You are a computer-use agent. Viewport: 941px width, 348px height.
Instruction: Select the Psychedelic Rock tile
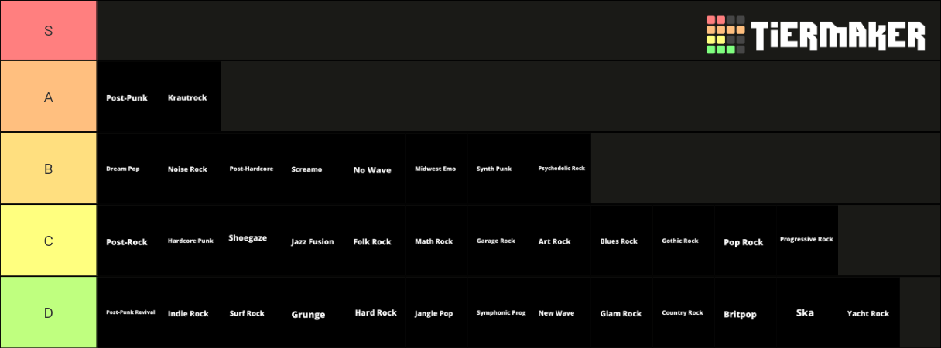pos(561,169)
